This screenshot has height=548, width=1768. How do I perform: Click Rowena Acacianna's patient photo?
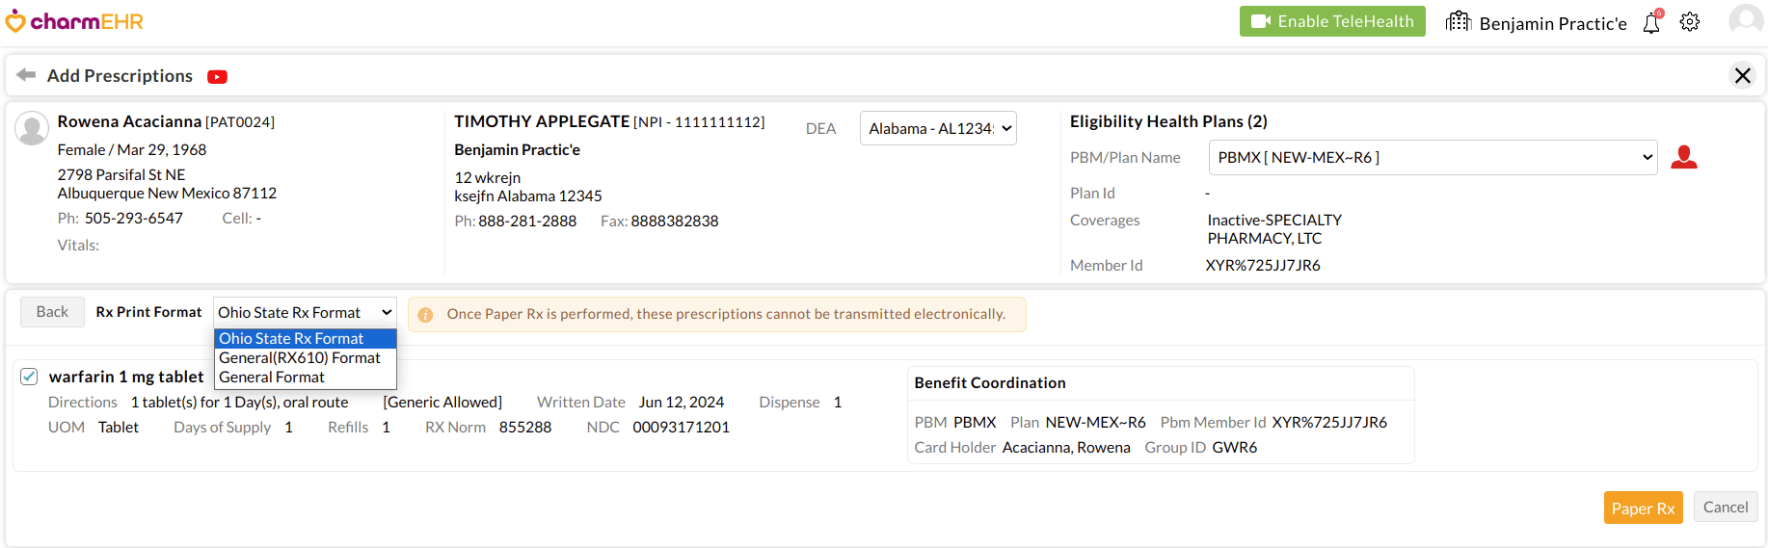click(x=32, y=128)
